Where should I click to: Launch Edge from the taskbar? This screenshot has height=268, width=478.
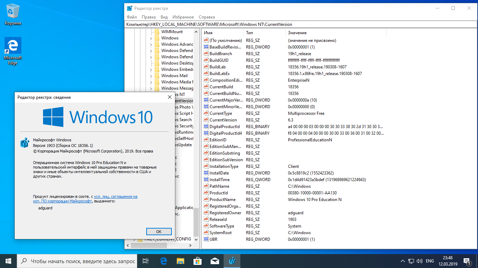pyautogui.click(x=163, y=261)
